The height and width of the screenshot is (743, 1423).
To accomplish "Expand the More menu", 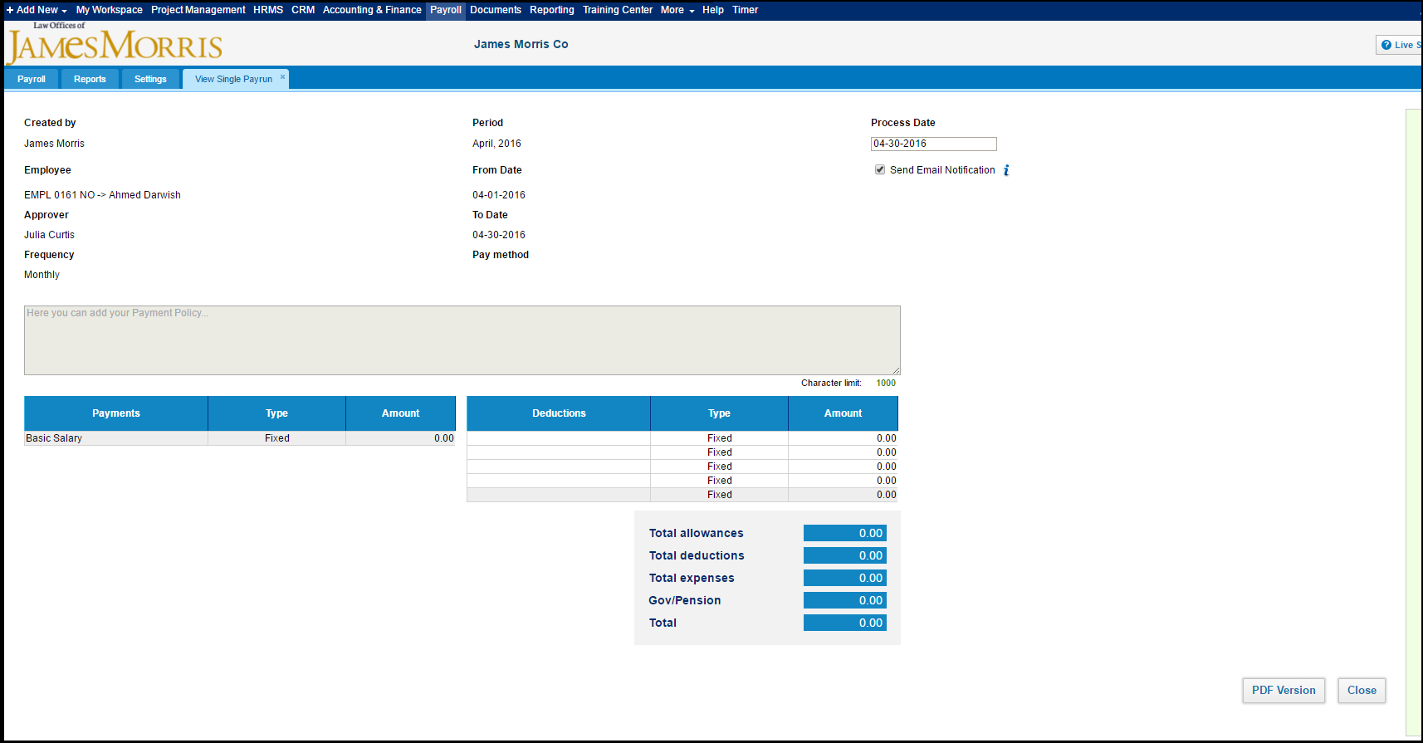I will point(677,10).
